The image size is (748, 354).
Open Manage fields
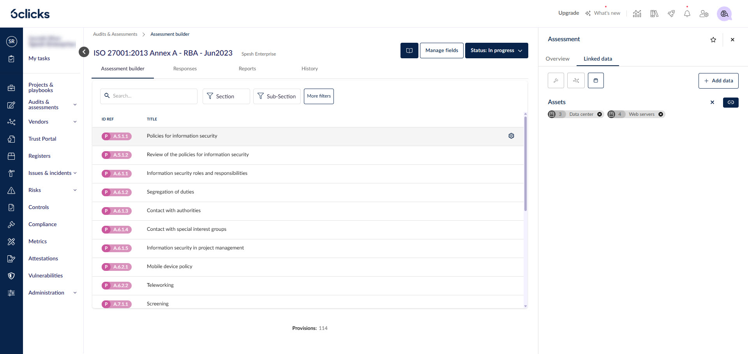pos(441,51)
